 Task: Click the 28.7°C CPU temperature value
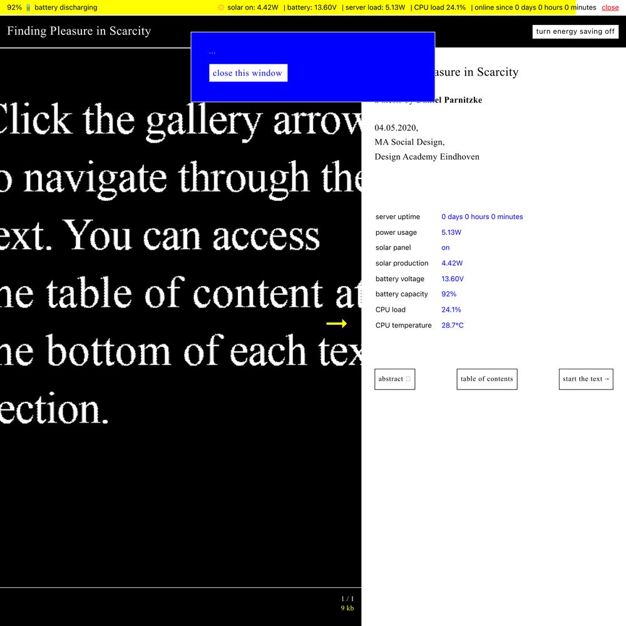(452, 326)
